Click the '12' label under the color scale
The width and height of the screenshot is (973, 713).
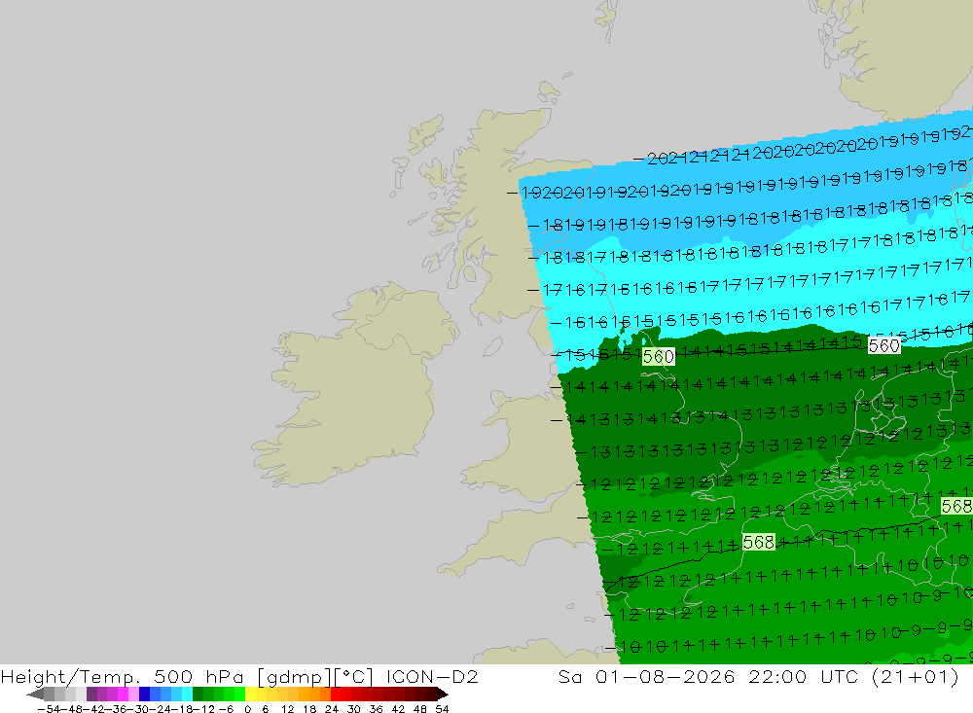(x=287, y=709)
